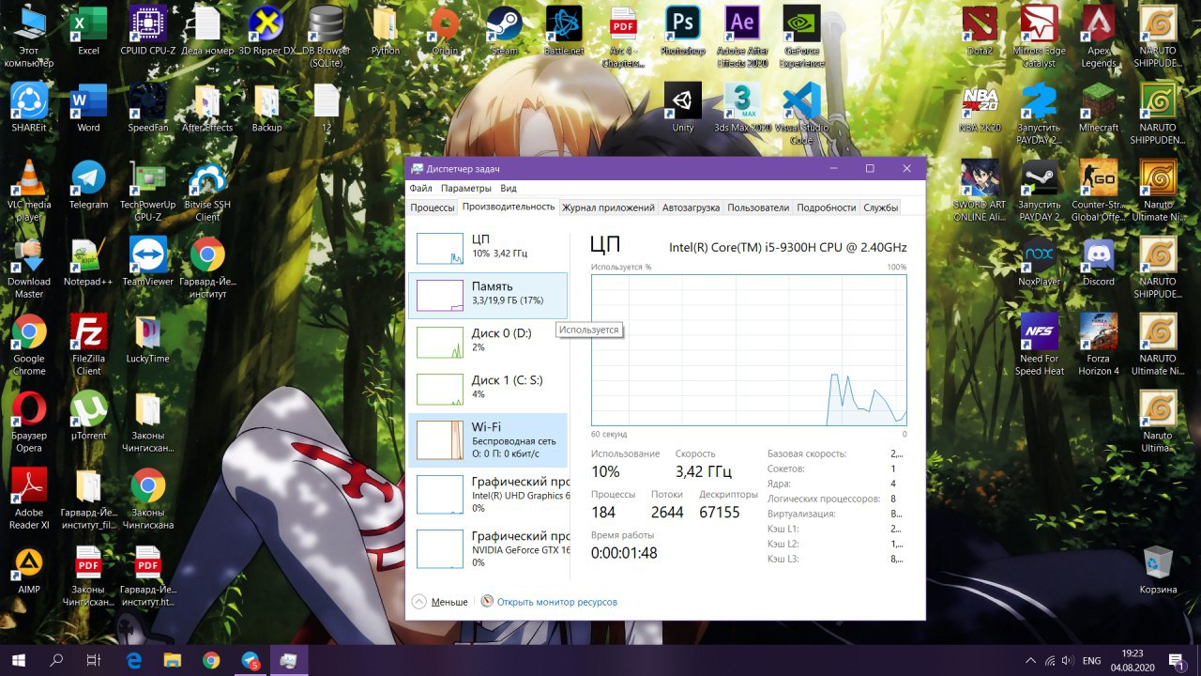The width and height of the screenshot is (1201, 676).
Task: Open taskbar search magnifier
Action: (56, 660)
